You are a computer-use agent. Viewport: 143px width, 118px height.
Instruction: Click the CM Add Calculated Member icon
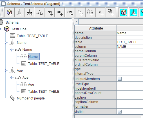70,12
